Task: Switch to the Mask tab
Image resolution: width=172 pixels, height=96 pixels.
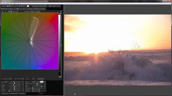Action: tap(43, 9)
